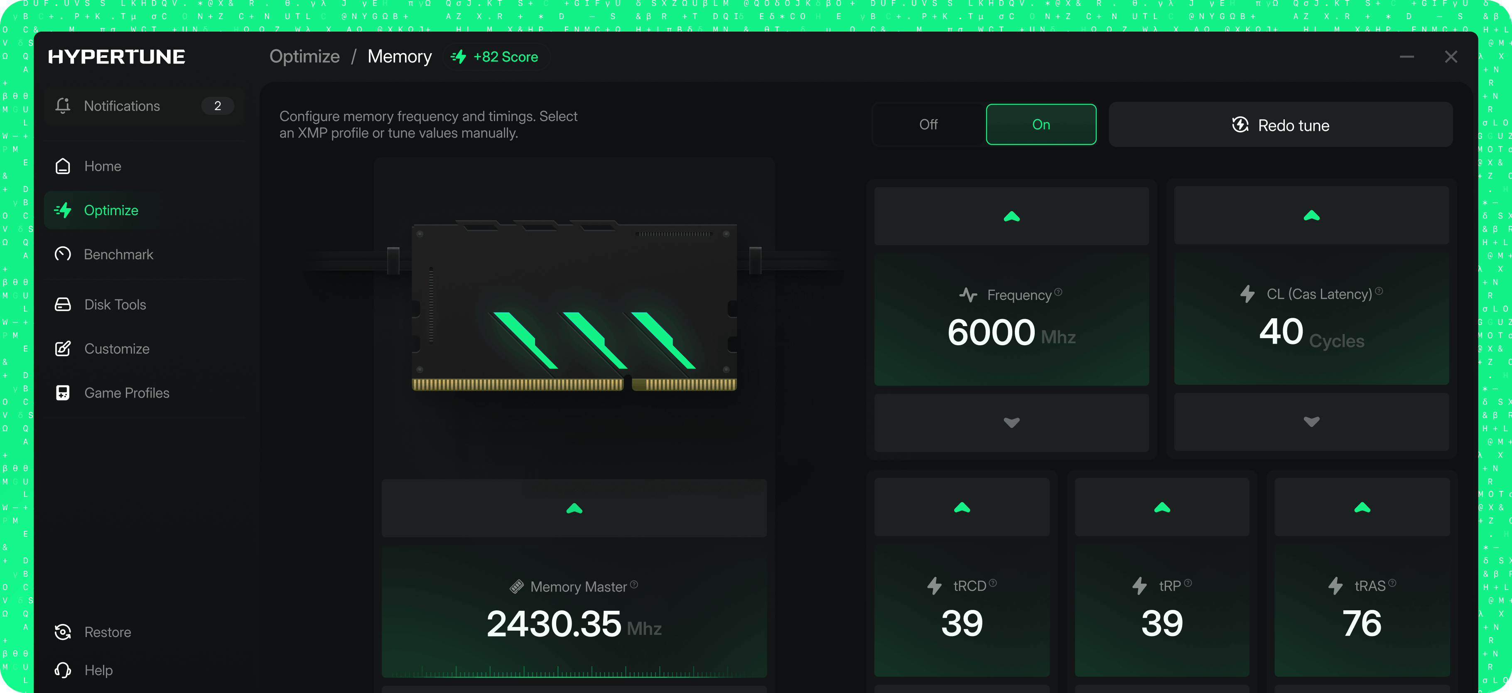1512x693 pixels.
Task: Increase tRCD timing value
Action: coord(962,507)
